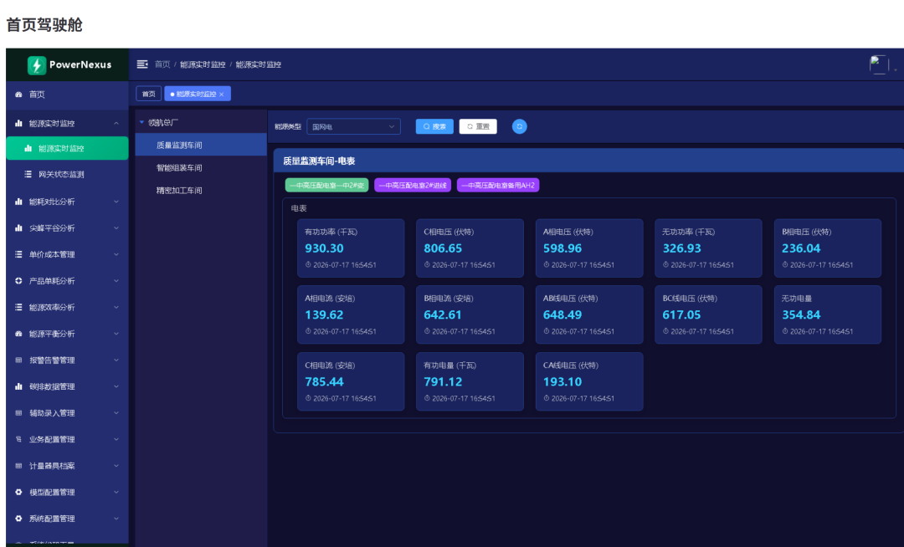Viewport: 904px width, 547px height.
Task: Click the 能源实时监控 parent menu chart icon
Action: pos(18,123)
